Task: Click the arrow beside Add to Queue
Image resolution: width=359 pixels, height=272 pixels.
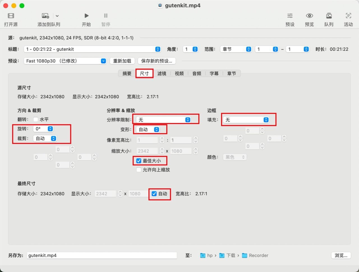Action: pos(57,16)
